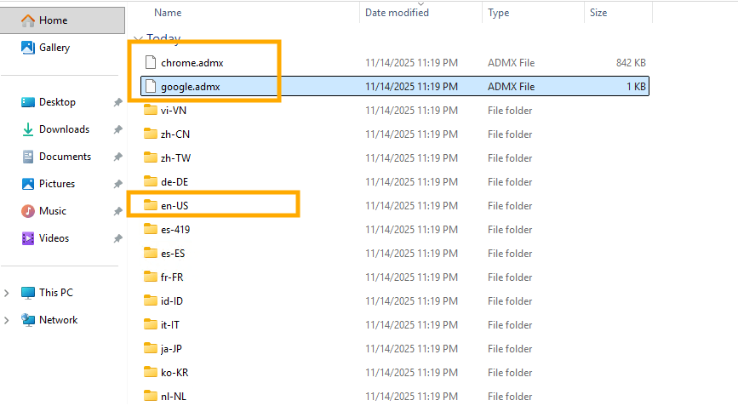Select the ja-JP folder
This screenshot has width=738, height=406.
[x=173, y=348]
